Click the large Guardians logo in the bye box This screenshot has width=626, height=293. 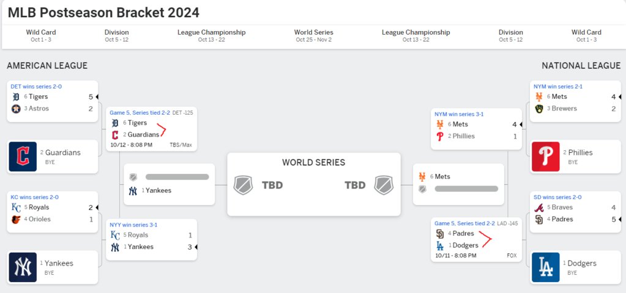23,156
